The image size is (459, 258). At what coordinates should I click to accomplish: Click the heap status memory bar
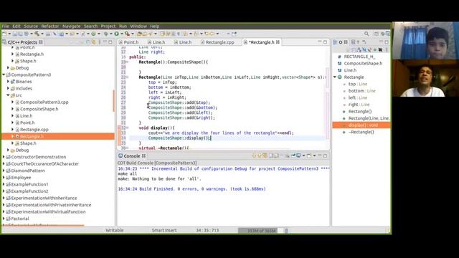click(x=260, y=231)
